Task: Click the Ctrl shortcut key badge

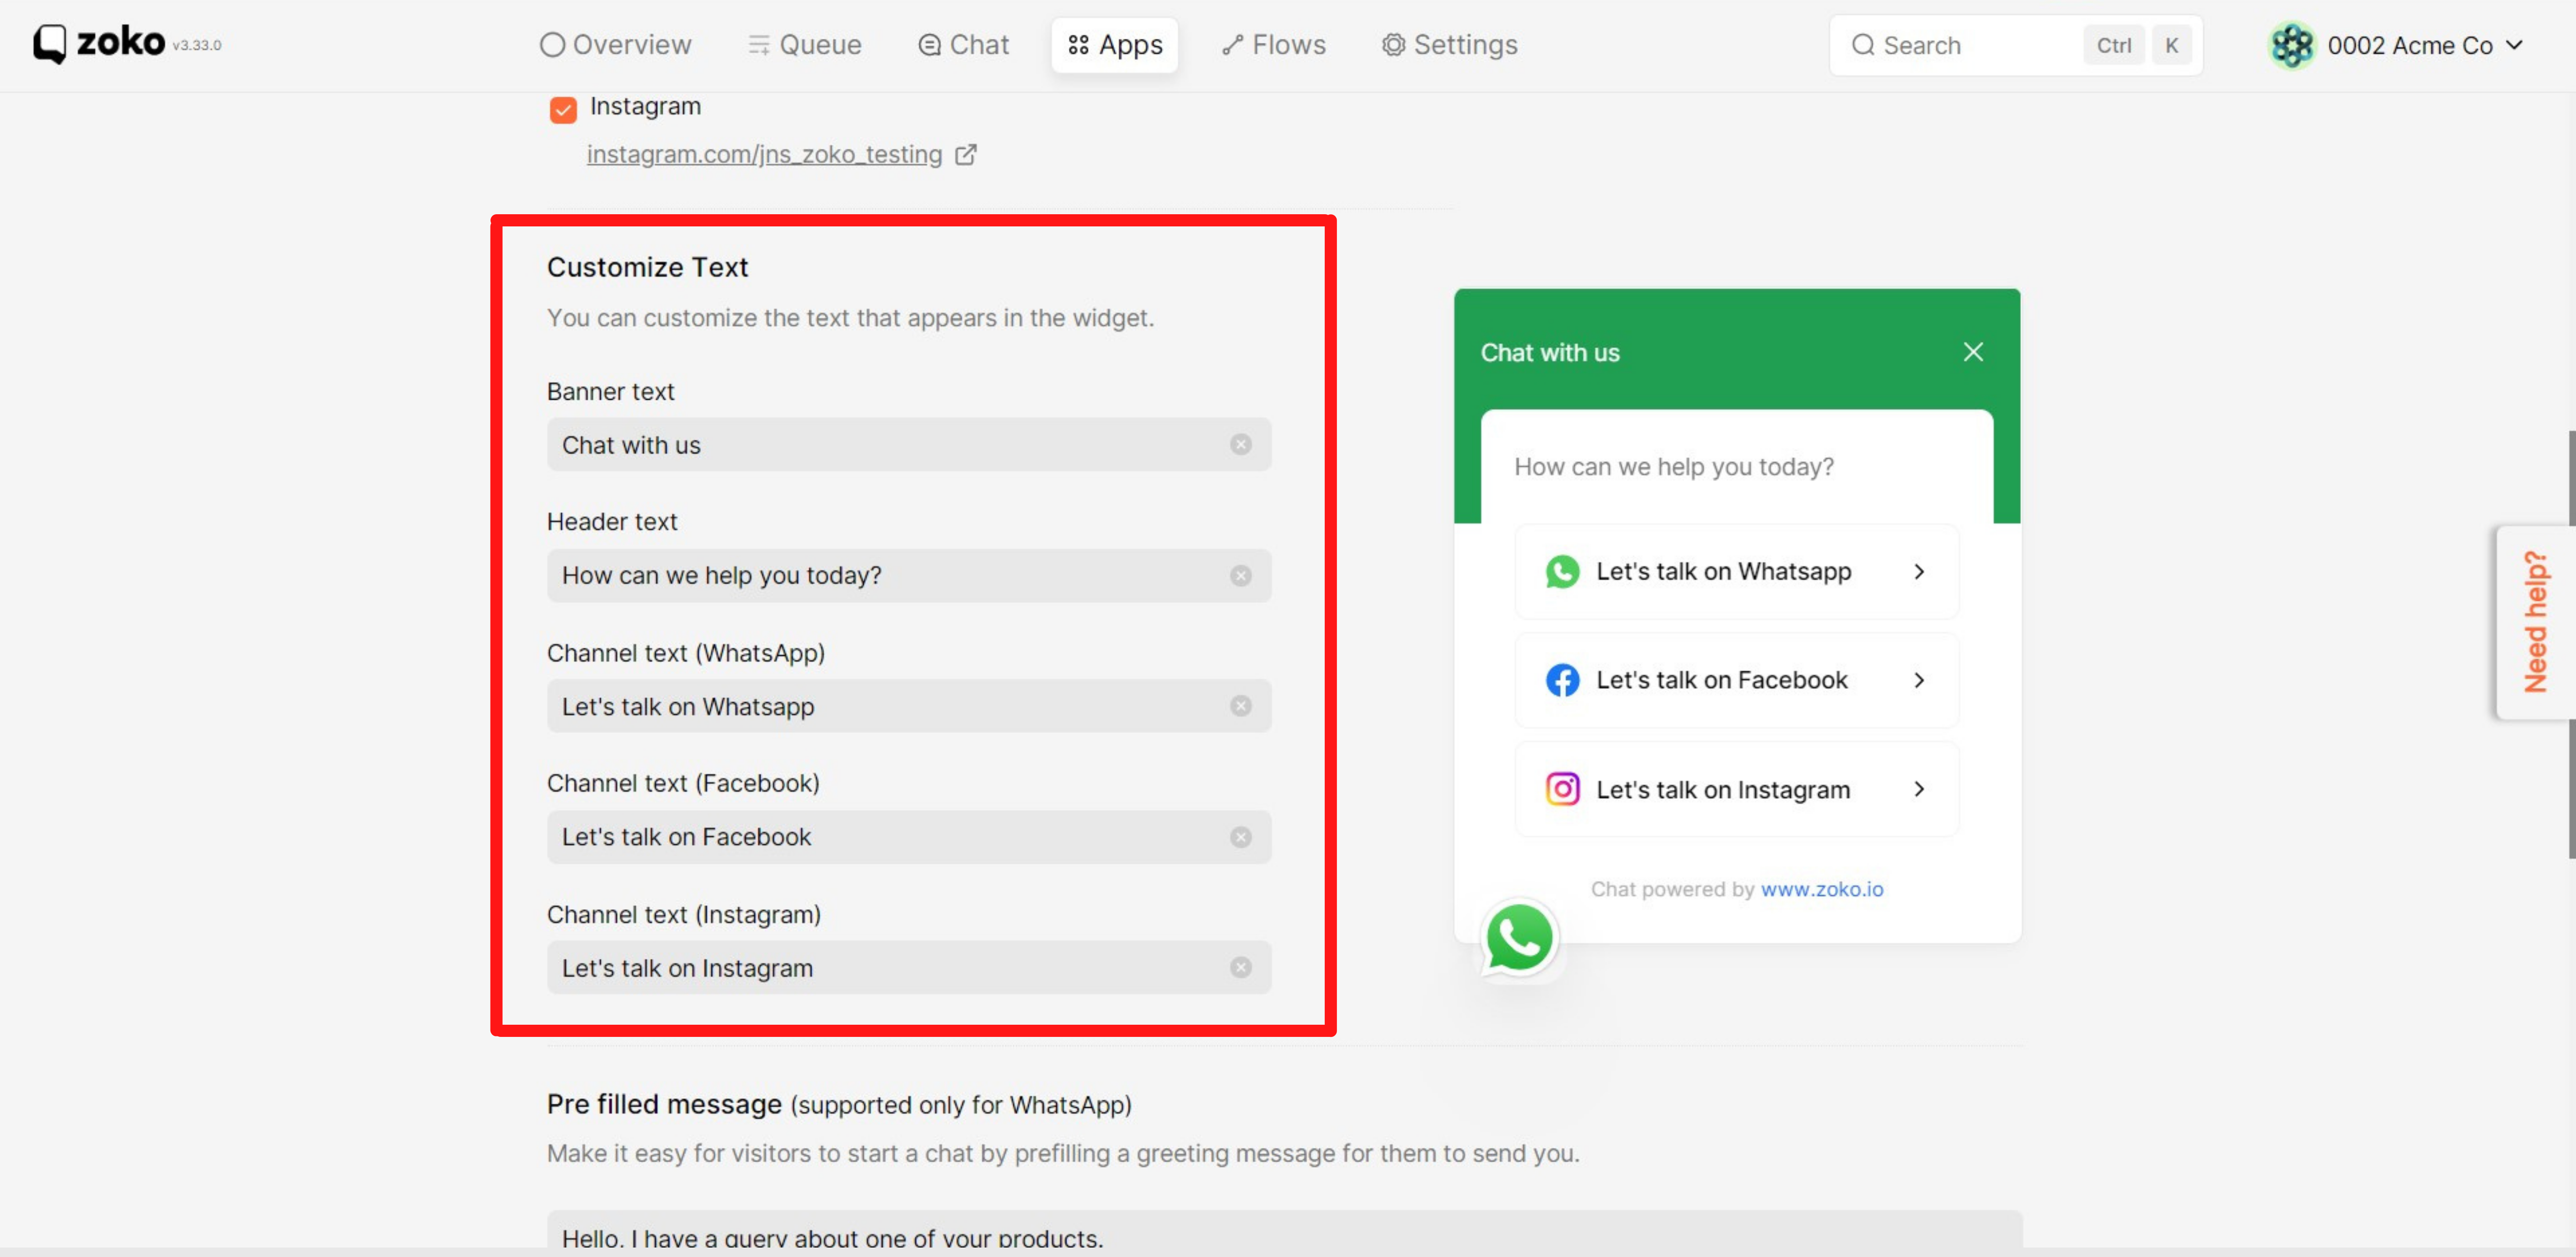Action: click(2113, 45)
